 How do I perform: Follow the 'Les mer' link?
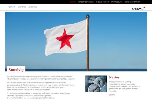pos(112,95)
